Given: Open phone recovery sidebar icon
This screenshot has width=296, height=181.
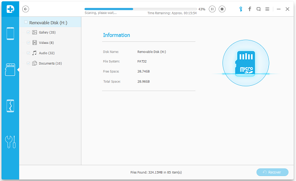Looking at the screenshot, I should point(10,34).
